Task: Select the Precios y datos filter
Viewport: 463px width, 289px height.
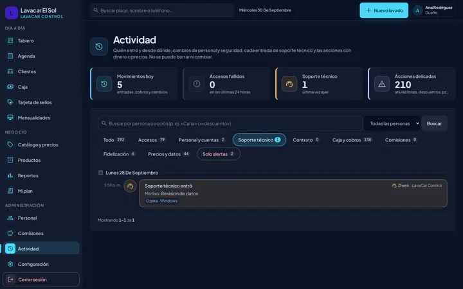Action: point(168,154)
